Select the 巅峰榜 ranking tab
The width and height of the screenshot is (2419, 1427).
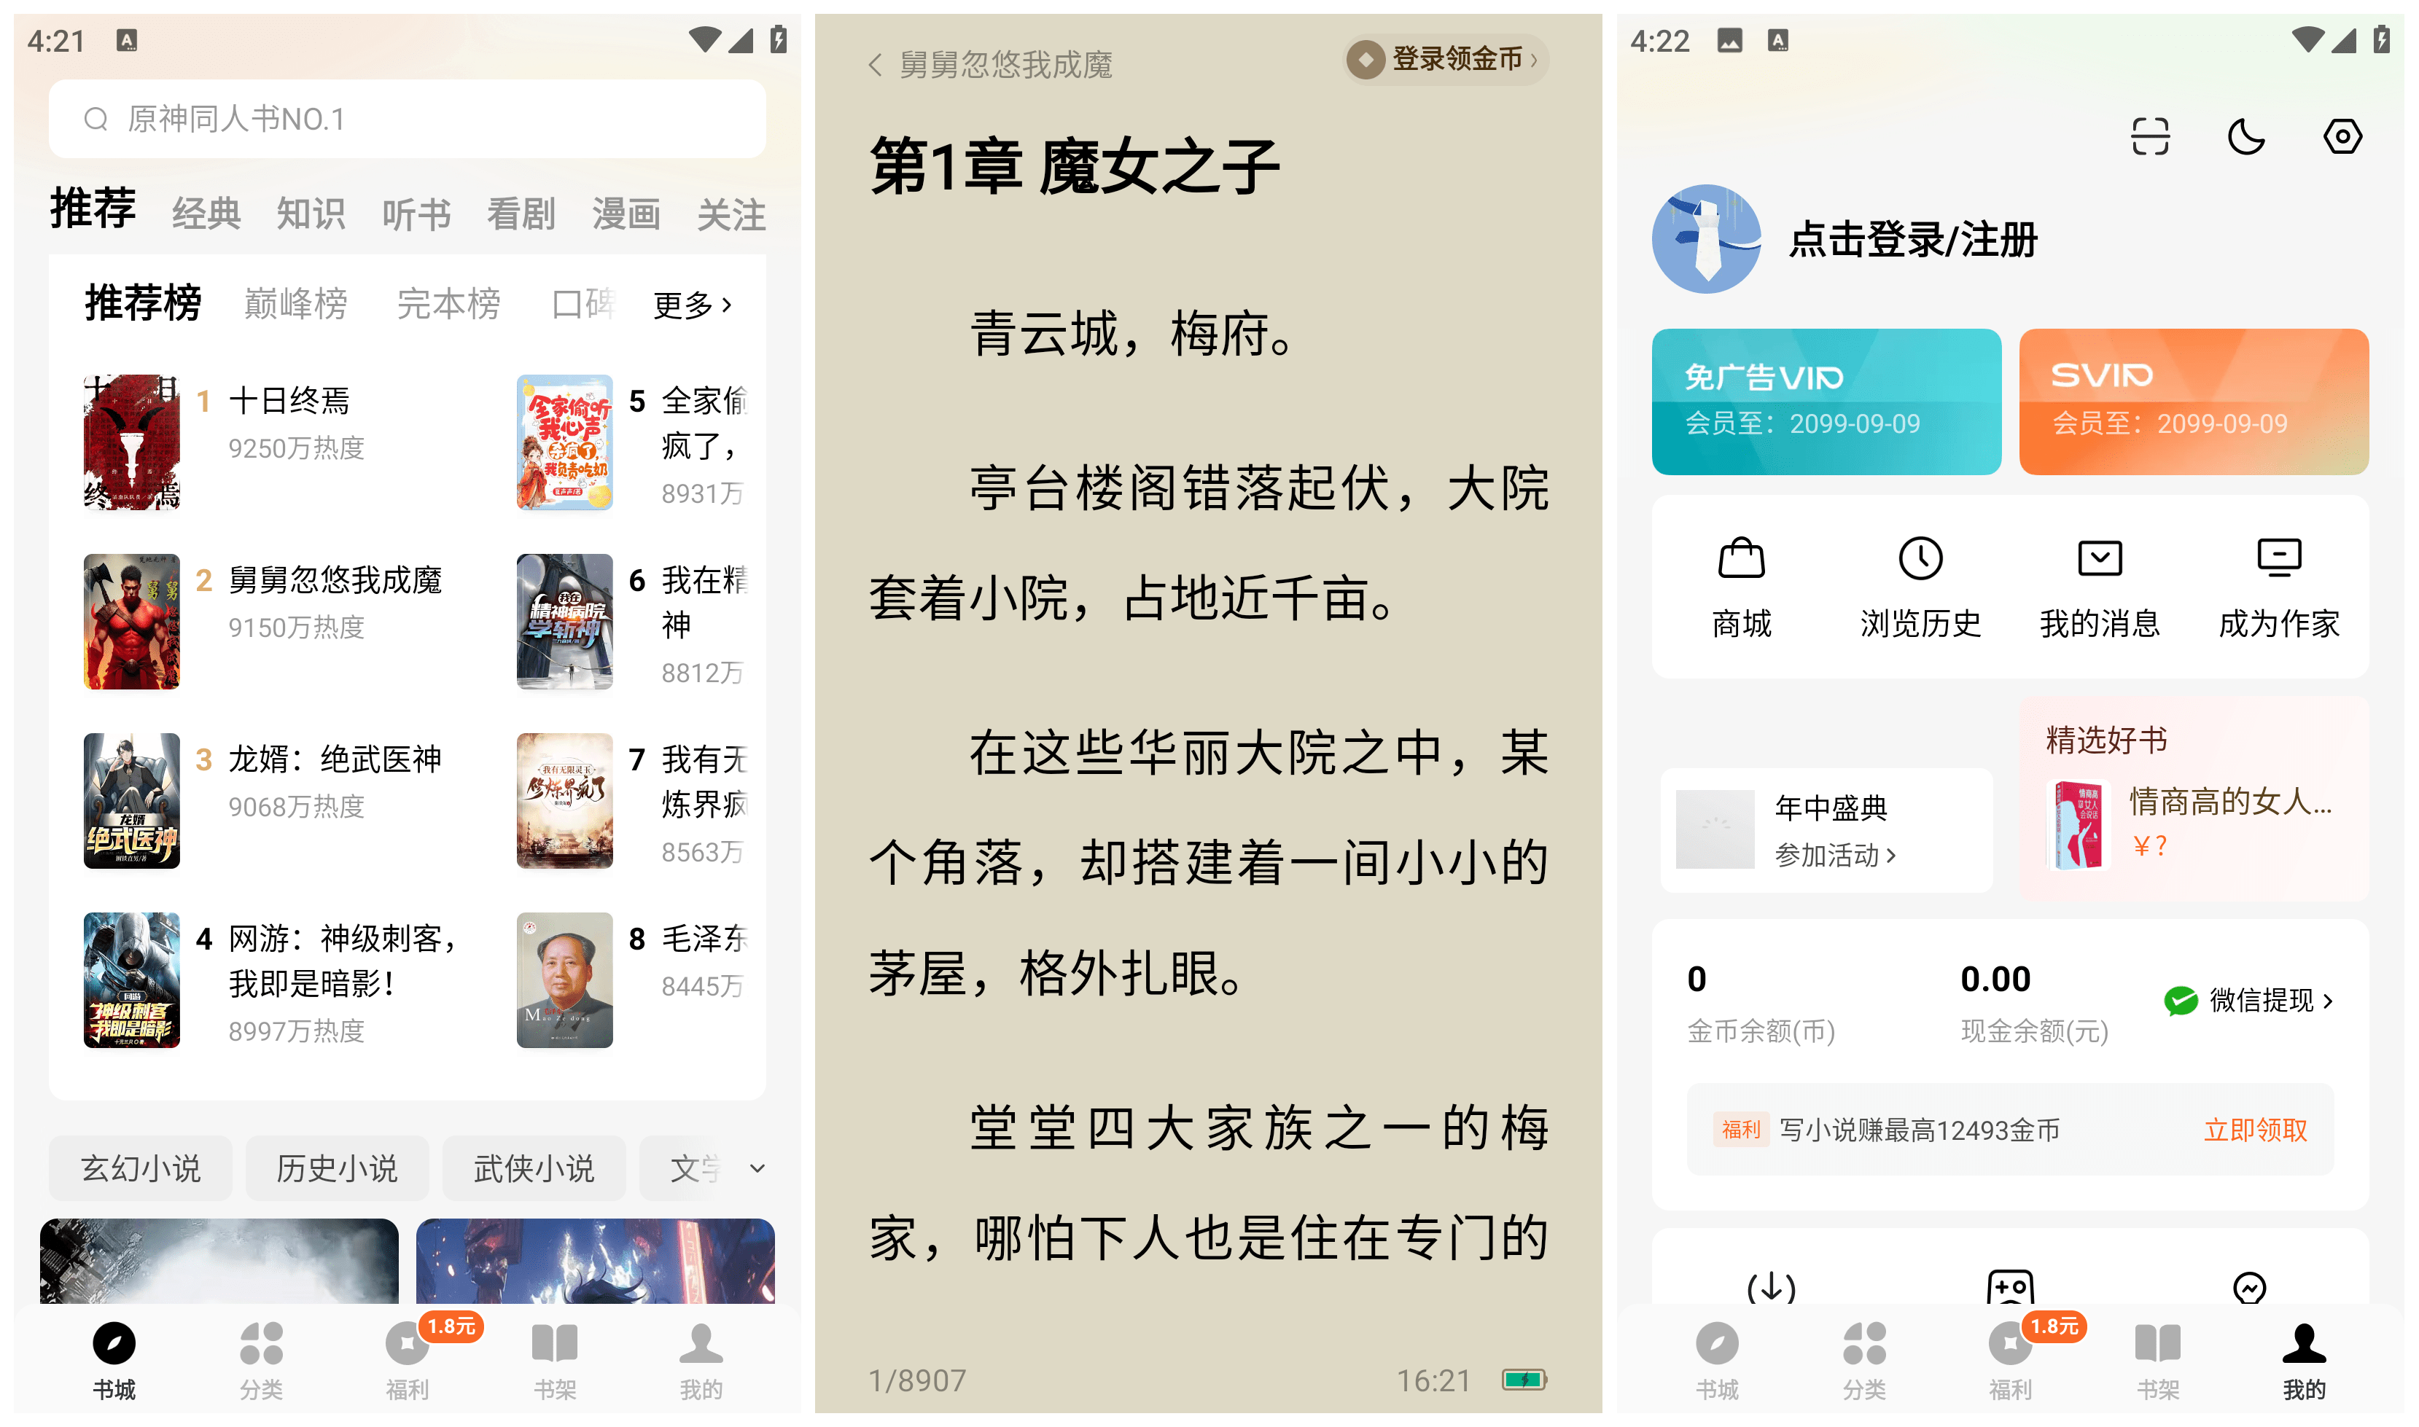[295, 304]
